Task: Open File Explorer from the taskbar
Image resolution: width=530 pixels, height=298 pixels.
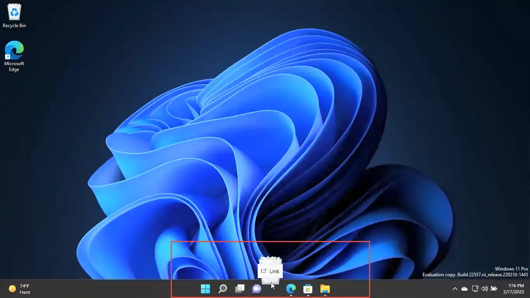Action: tap(325, 289)
